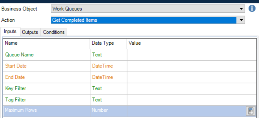Click the Name column header

(x=12, y=43)
